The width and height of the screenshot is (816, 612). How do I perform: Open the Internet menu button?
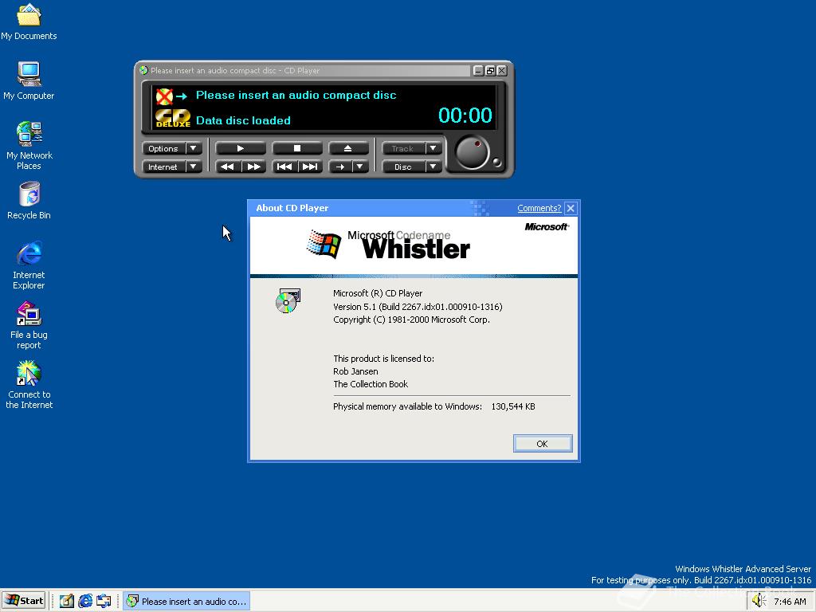(x=163, y=167)
